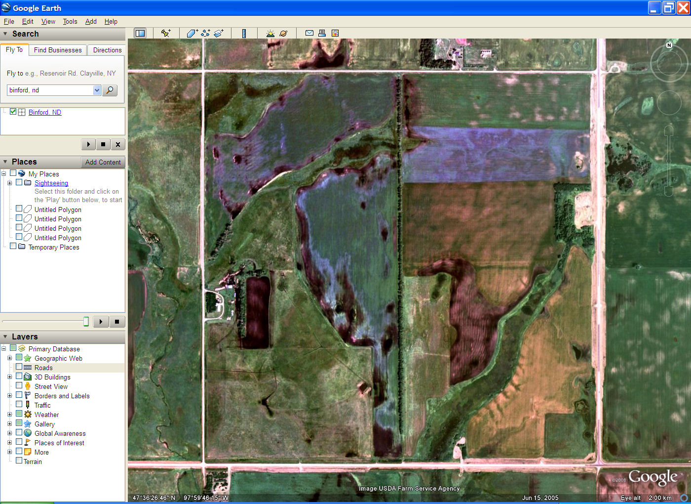Toggle the Terrain layer checkbox

pos(19,461)
